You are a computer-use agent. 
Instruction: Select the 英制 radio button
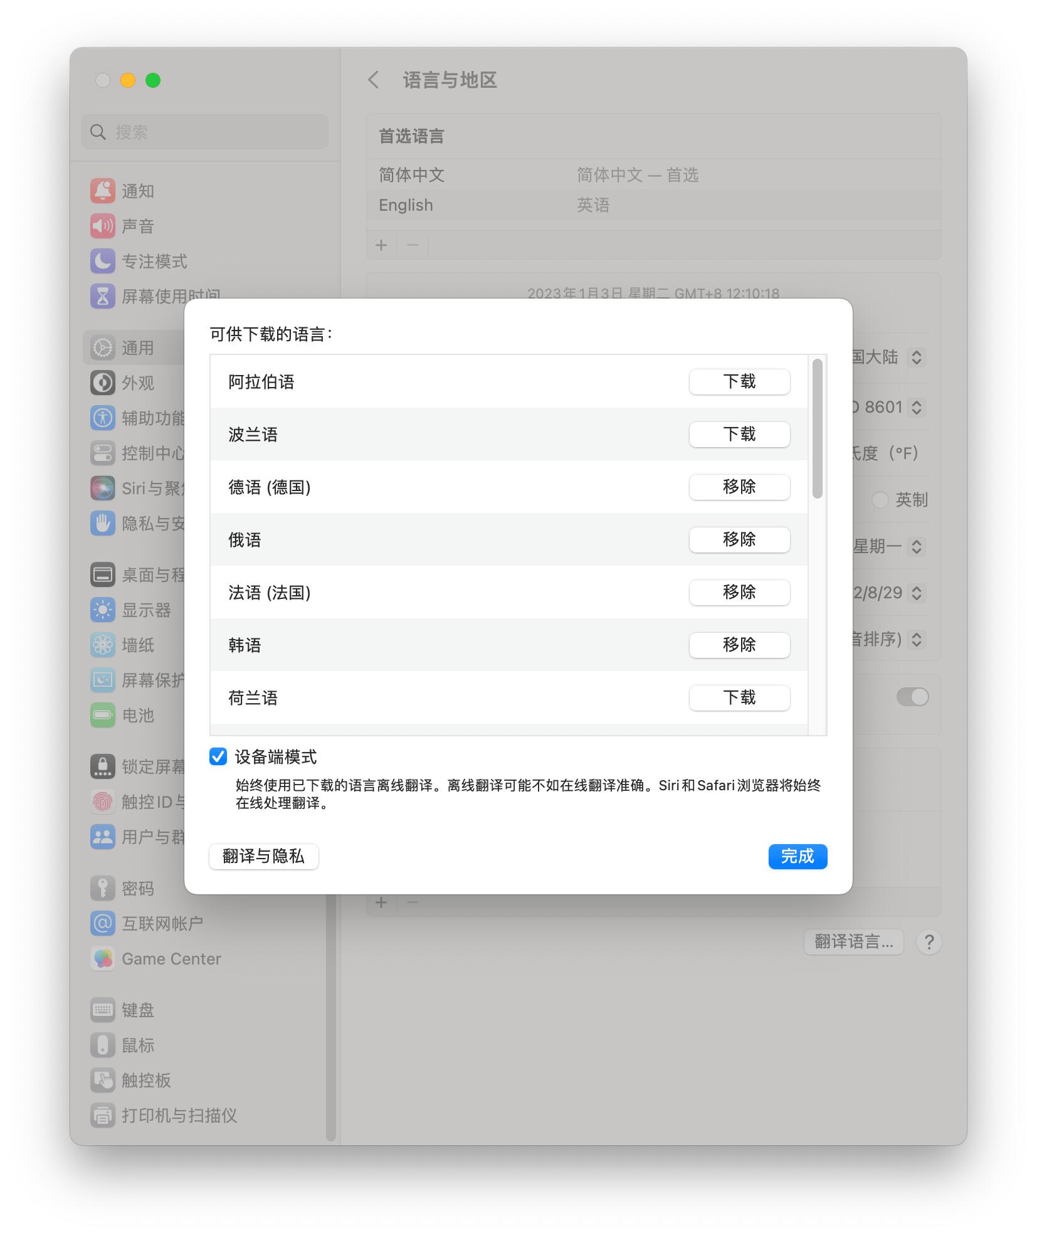(880, 500)
